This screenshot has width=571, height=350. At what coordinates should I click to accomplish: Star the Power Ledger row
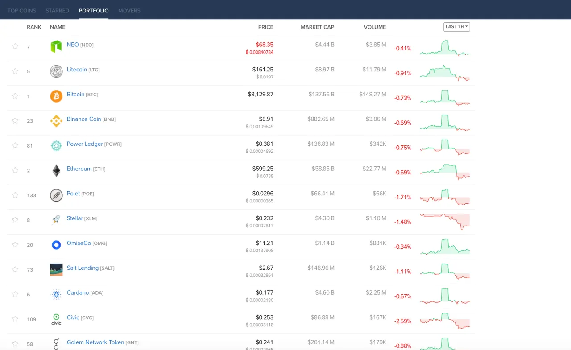pyautogui.click(x=15, y=145)
